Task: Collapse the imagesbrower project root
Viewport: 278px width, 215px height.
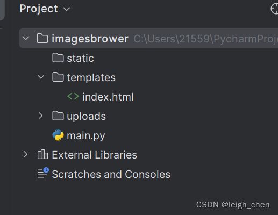Action: pos(26,38)
